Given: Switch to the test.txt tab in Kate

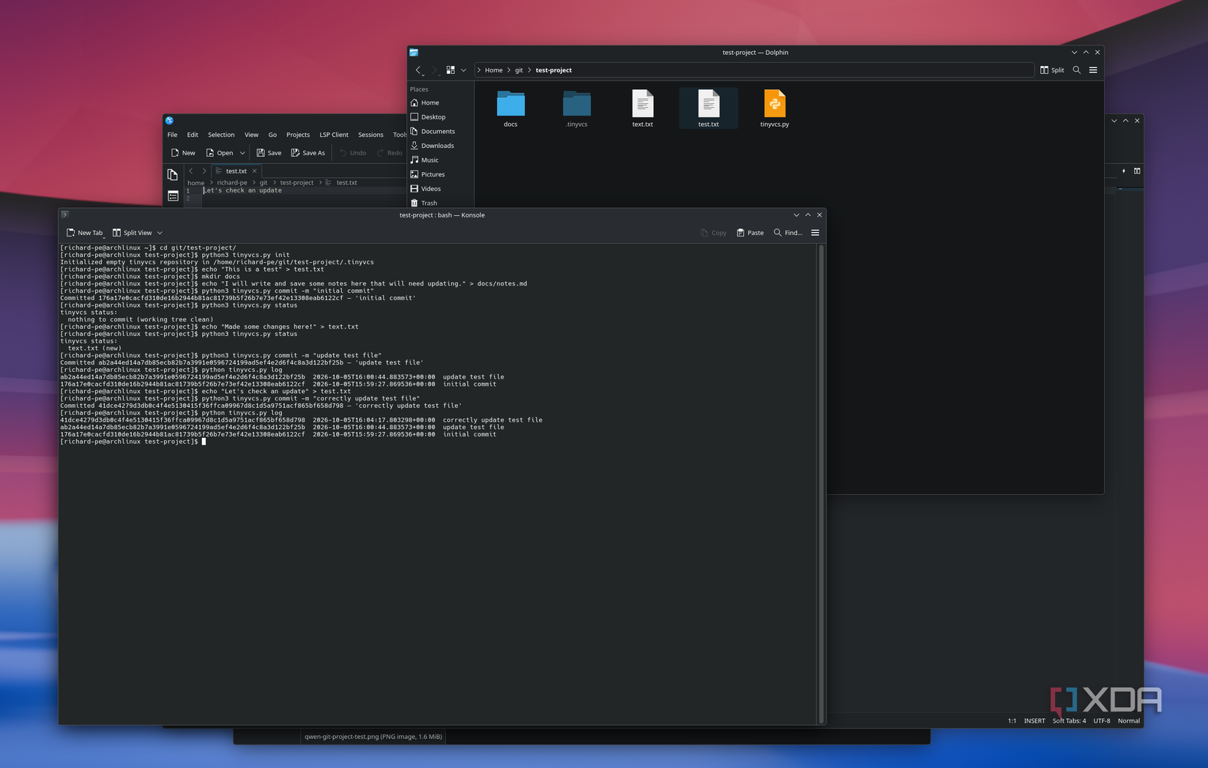Looking at the screenshot, I should 236,171.
